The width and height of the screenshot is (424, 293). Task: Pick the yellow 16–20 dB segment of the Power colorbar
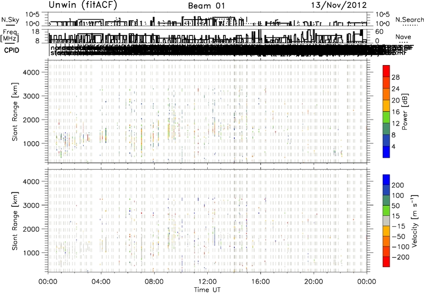(x=386, y=106)
